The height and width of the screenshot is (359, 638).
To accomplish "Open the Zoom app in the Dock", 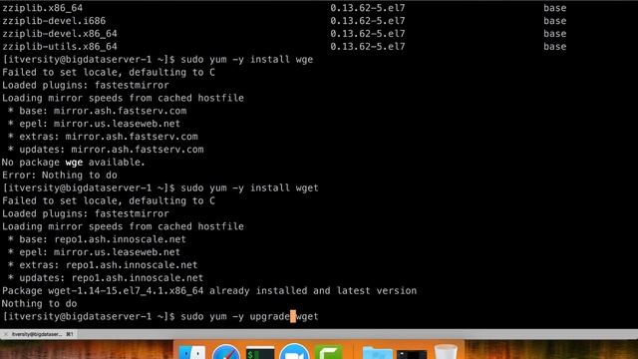I will click(x=294, y=352).
